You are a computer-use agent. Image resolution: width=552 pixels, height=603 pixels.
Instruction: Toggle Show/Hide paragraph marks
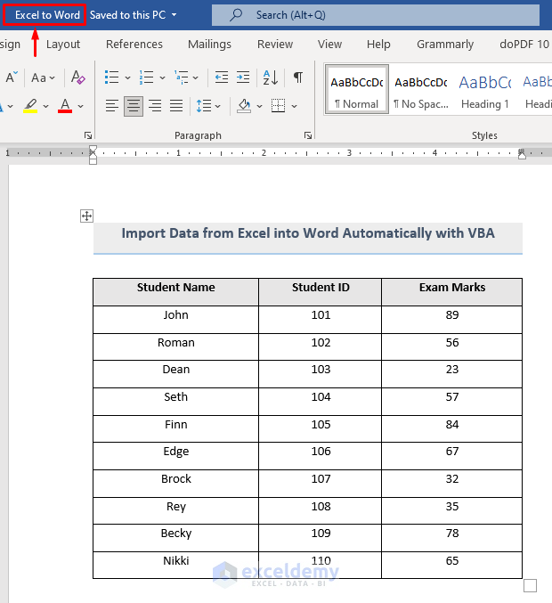click(298, 77)
